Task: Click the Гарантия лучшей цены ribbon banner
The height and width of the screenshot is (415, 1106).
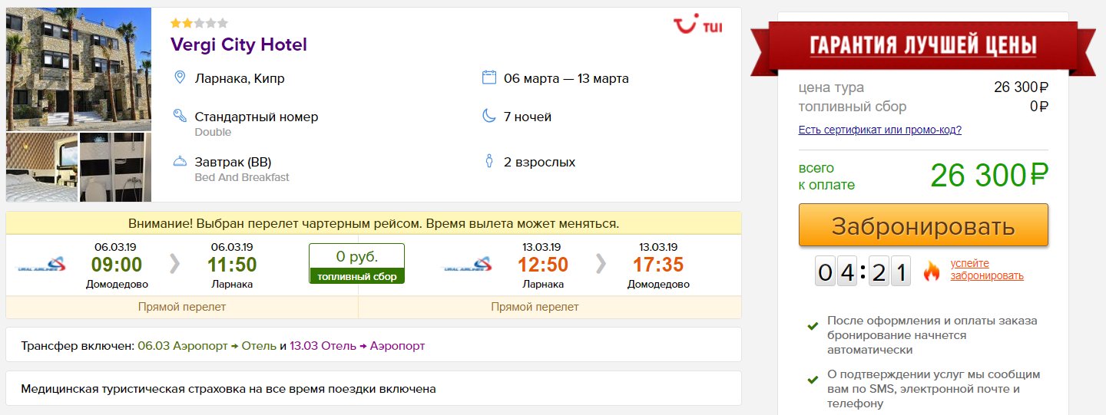Action: (923, 48)
